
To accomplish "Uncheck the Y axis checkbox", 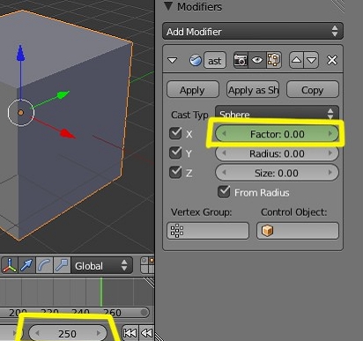I will (x=175, y=152).
